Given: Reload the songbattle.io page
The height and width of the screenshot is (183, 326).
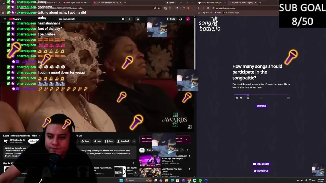Looking at the screenshot, I should coord(208,8).
